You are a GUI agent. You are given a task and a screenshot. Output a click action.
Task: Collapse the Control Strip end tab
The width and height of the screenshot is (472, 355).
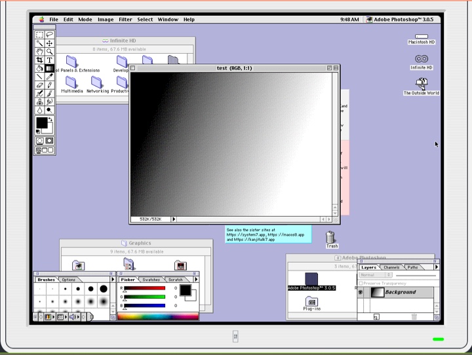click(x=91, y=317)
